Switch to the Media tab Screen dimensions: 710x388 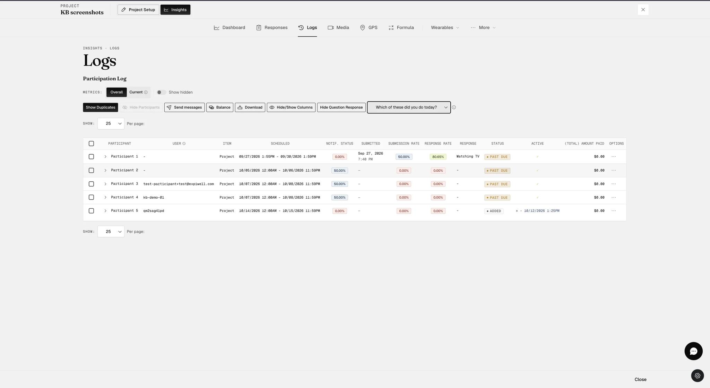tap(338, 28)
